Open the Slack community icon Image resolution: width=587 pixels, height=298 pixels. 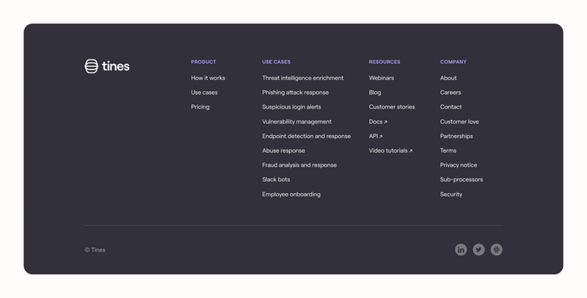pos(497,250)
